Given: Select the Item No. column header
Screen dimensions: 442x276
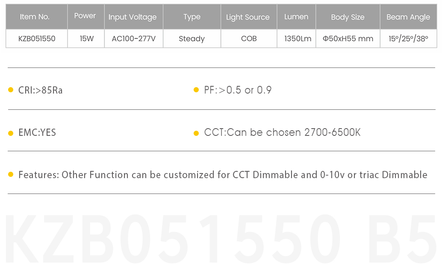Looking at the screenshot, I should click(37, 17).
